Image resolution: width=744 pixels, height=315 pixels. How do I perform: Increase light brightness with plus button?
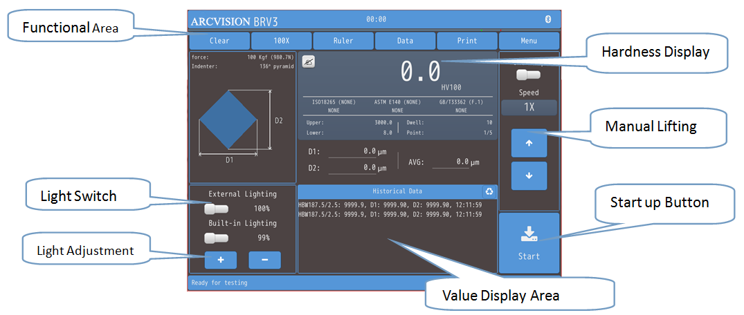point(221,260)
